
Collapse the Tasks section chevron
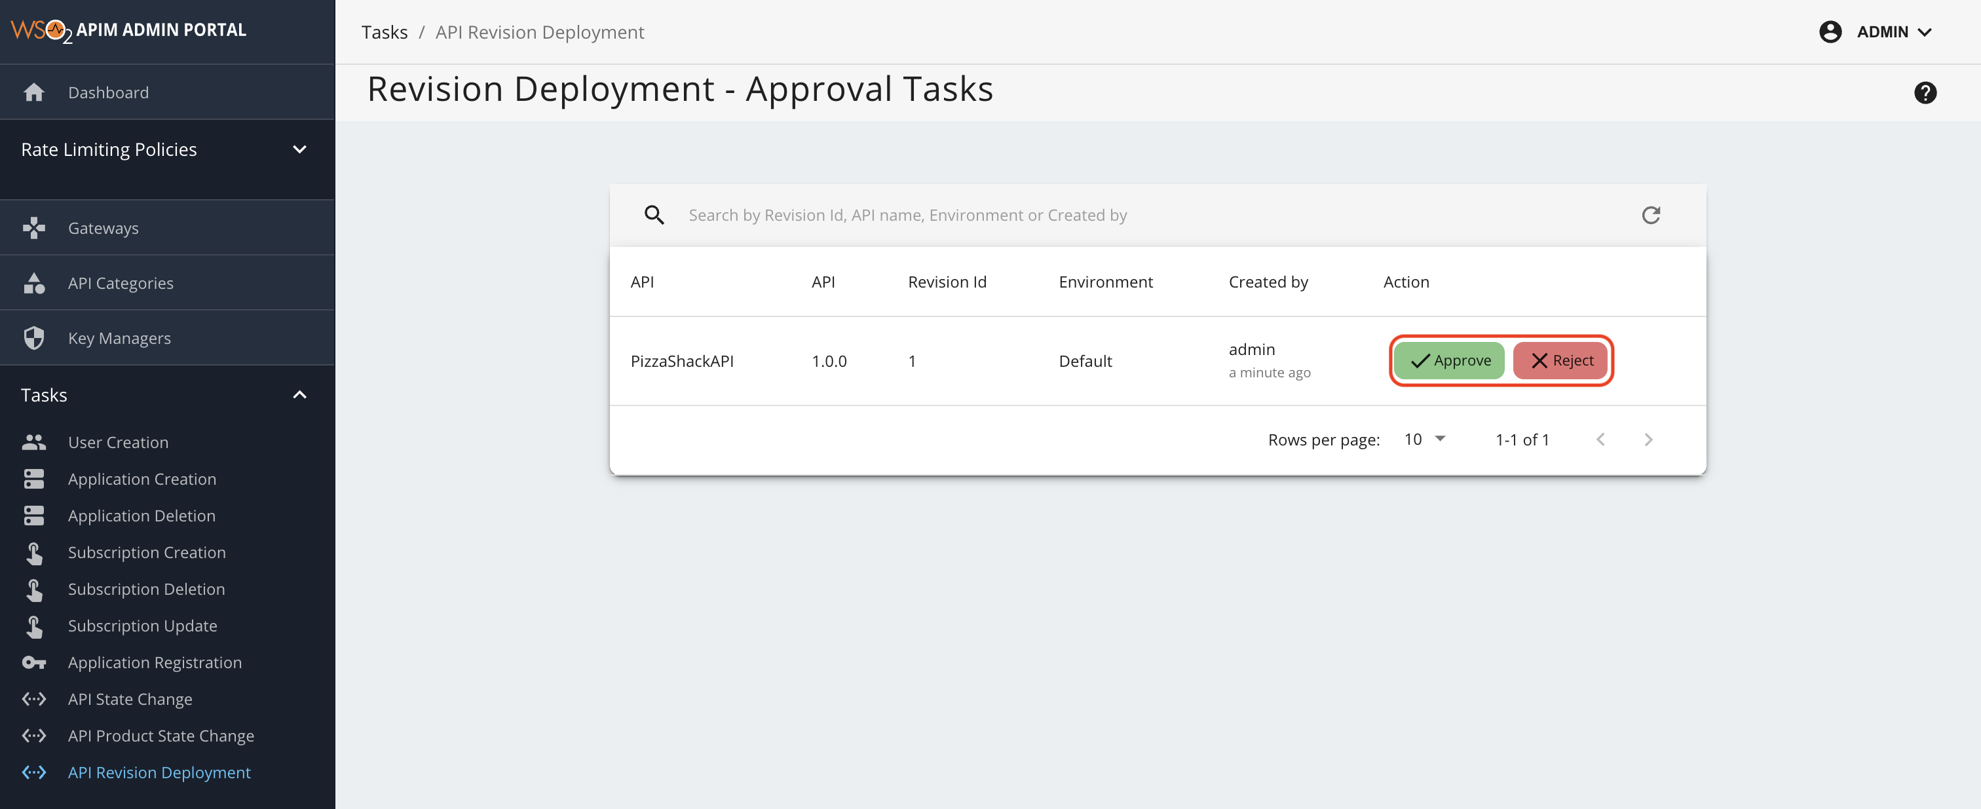[299, 394]
